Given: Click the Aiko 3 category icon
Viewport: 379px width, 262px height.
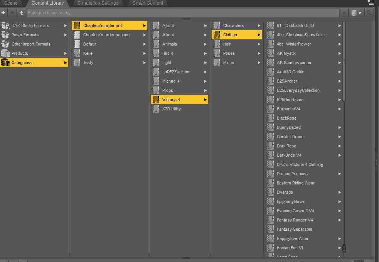Looking at the screenshot, I should point(156,25).
